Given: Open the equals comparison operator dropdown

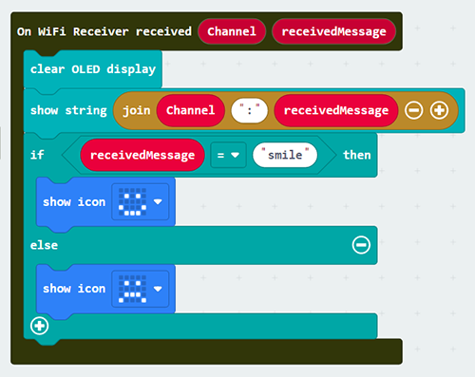Looking at the screenshot, I should pyautogui.click(x=228, y=155).
